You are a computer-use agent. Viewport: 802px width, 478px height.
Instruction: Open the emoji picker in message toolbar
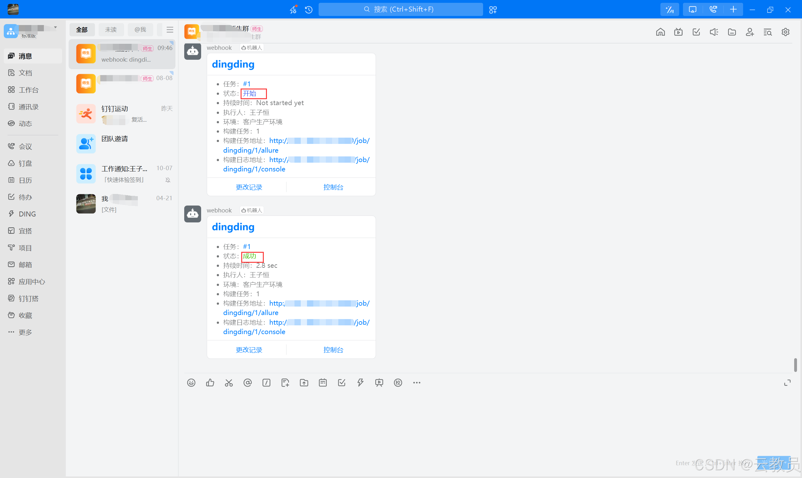pyautogui.click(x=191, y=383)
